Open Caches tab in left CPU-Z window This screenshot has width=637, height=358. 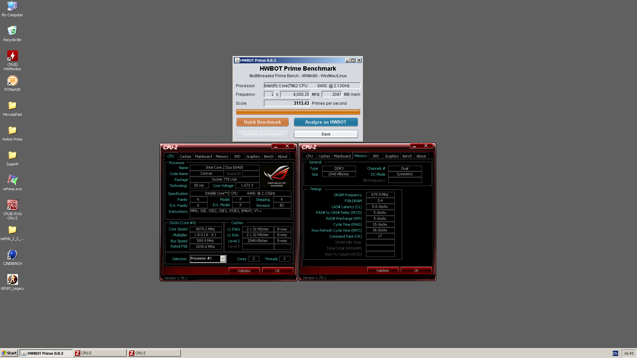[x=185, y=156]
